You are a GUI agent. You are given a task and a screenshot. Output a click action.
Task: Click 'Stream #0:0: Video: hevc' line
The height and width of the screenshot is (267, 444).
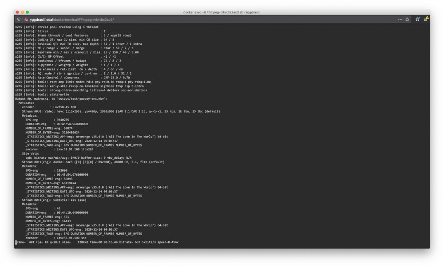pos(121,111)
